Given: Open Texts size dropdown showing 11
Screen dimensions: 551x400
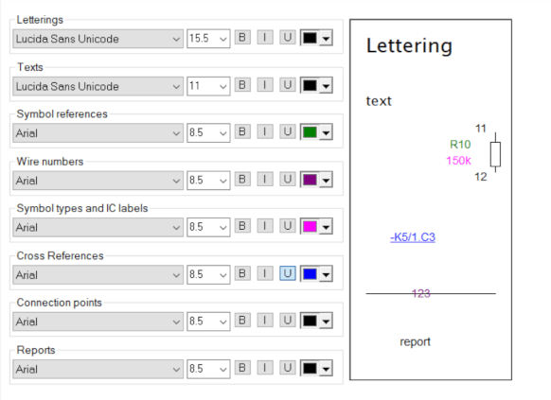Looking at the screenshot, I should [x=208, y=86].
